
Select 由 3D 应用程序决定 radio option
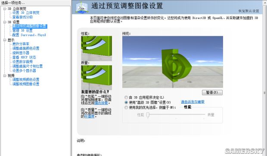[x=126, y=98]
